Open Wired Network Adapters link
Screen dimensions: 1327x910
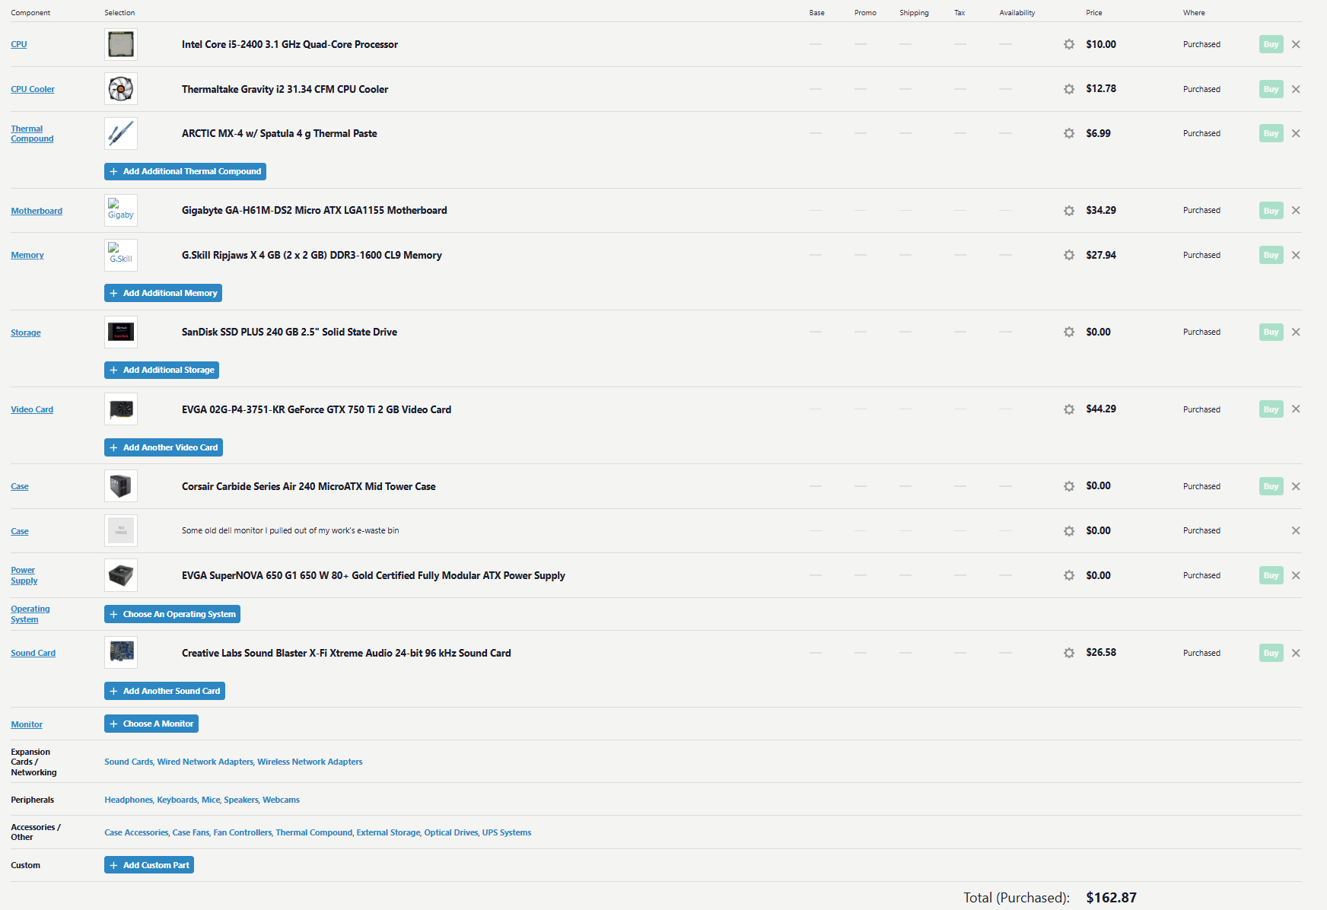(x=205, y=762)
